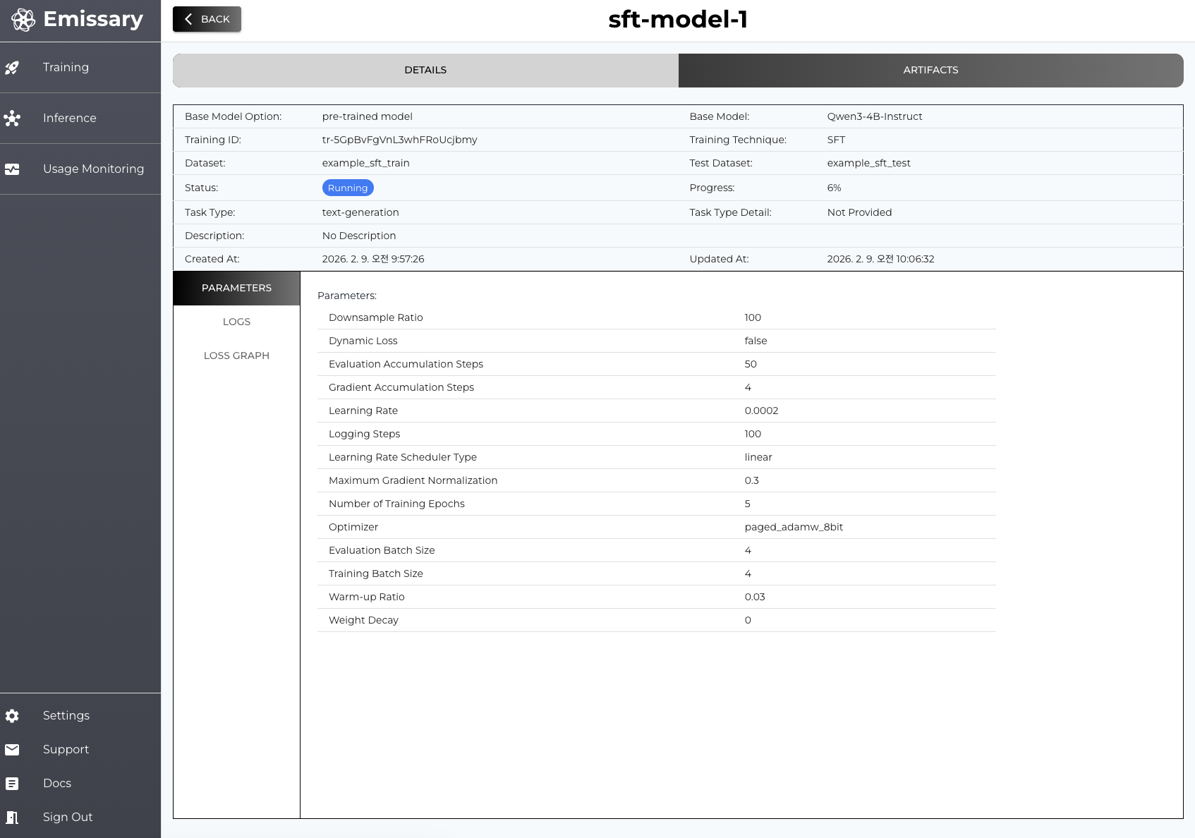This screenshot has height=838, width=1195.
Task: Click the Progress value showing 6%
Action: (x=835, y=188)
